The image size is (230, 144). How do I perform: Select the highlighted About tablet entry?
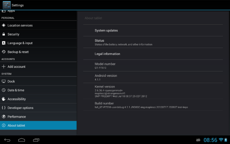coord(38,125)
